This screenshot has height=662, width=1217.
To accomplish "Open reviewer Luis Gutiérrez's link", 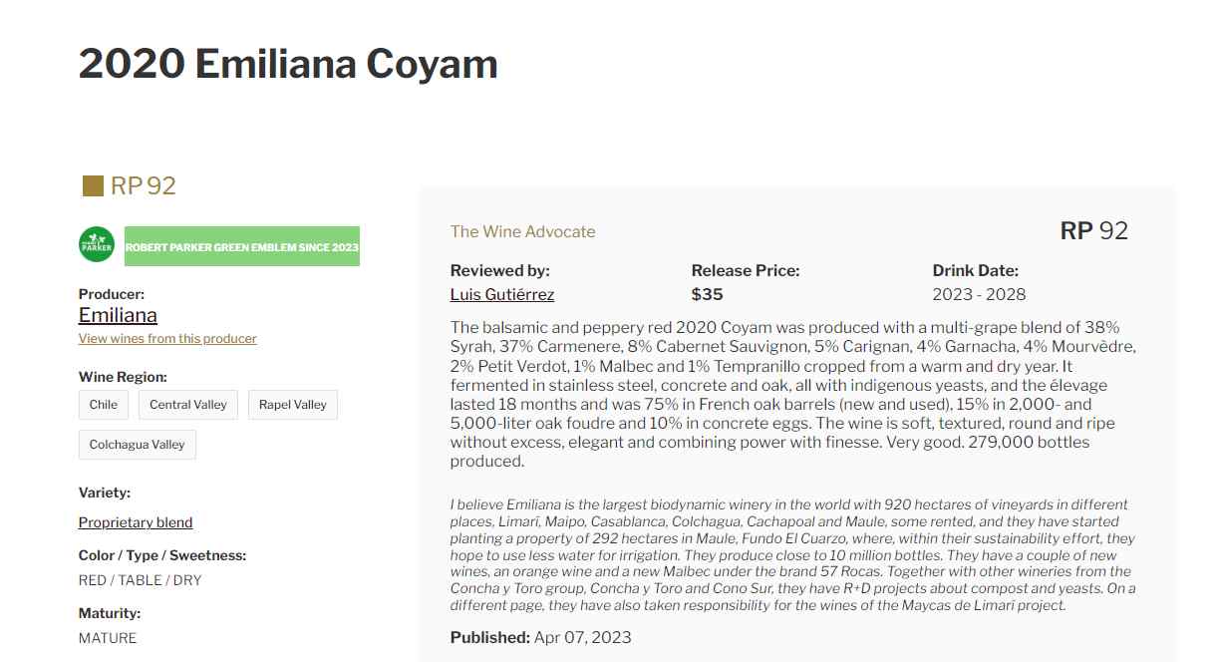I will [502, 294].
